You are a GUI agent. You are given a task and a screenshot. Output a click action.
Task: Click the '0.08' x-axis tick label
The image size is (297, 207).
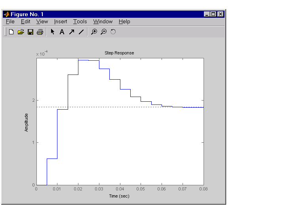coord(204,189)
